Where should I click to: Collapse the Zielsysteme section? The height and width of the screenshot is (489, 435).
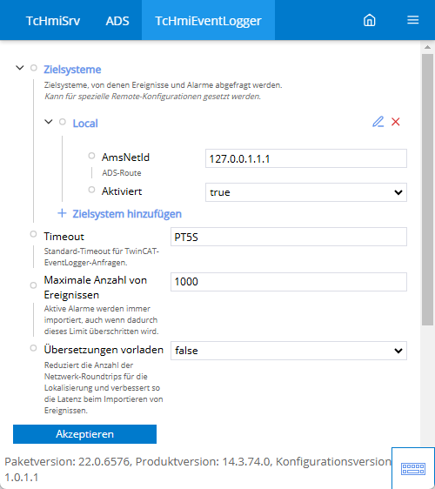(20, 68)
